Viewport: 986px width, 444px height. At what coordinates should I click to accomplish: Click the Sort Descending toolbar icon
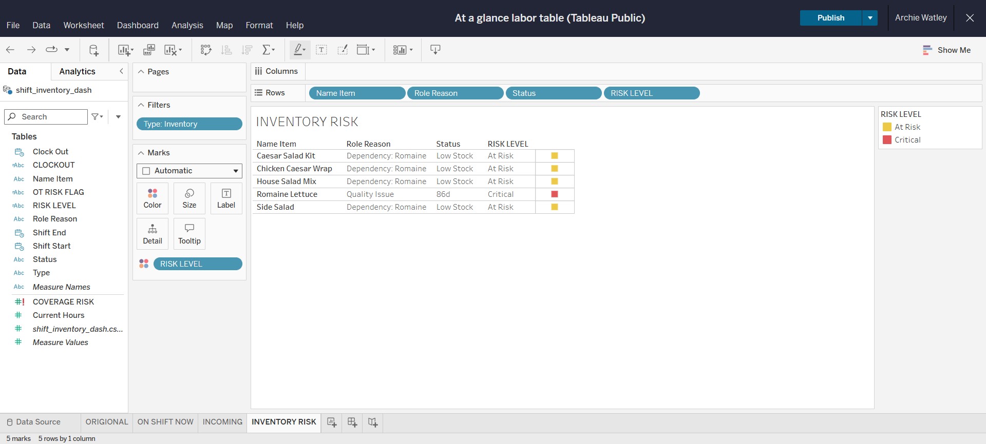(247, 50)
